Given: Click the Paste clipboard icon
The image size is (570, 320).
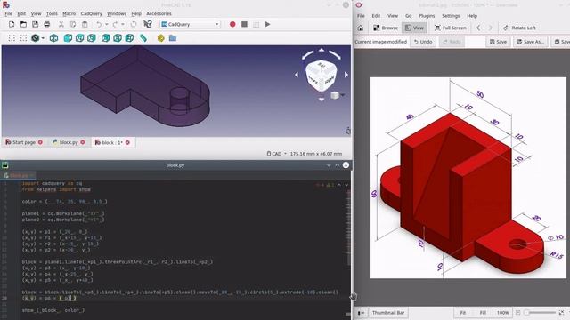Looking at the screenshot, I should 85,24.
